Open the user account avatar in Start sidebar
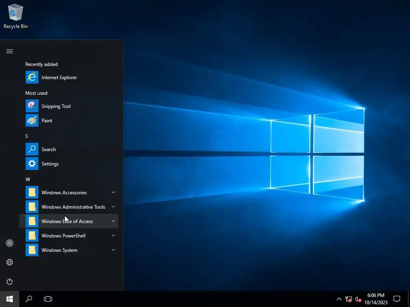Screen dimensions: 410x307 coord(10,243)
